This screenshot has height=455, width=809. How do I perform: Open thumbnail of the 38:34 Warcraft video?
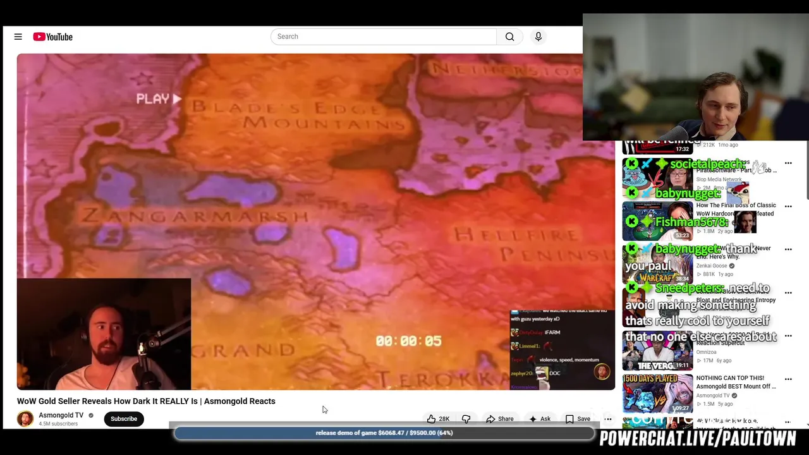pyautogui.click(x=657, y=264)
